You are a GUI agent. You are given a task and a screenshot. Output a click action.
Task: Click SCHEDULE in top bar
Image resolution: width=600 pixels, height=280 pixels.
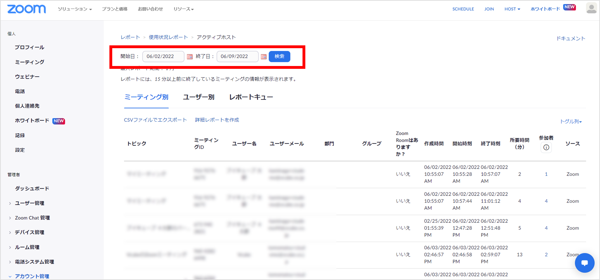click(463, 9)
